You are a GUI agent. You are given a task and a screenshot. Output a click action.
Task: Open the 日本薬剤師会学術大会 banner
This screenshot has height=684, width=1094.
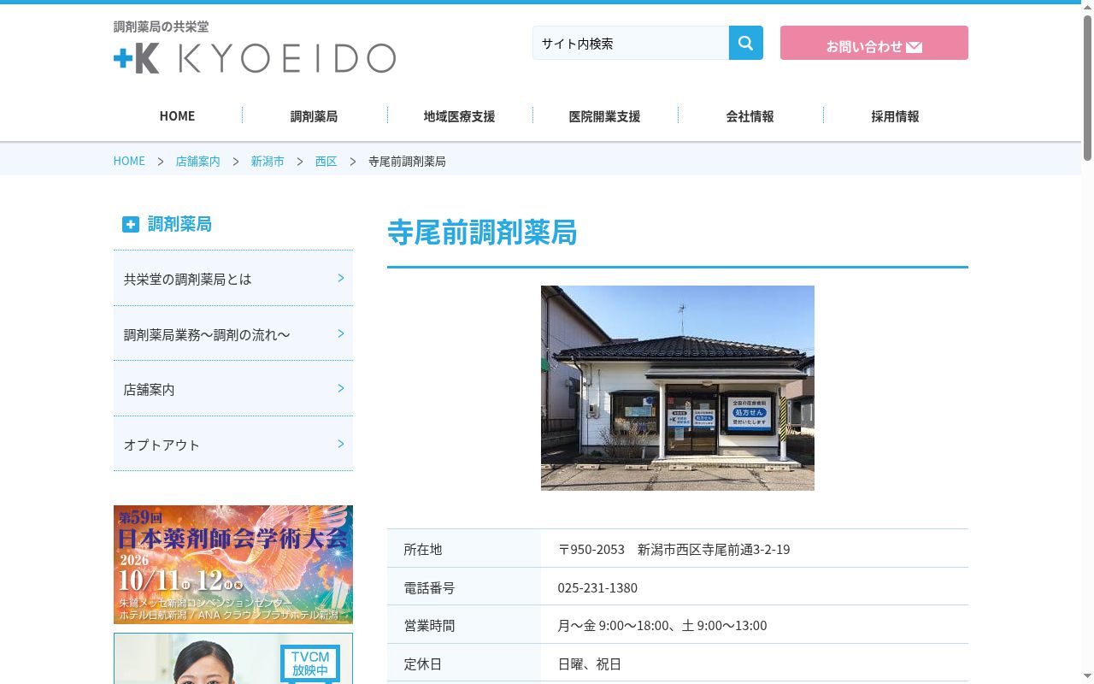[x=233, y=564]
